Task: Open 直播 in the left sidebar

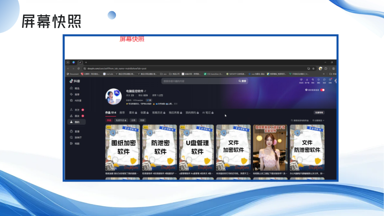Action: pos(75,131)
